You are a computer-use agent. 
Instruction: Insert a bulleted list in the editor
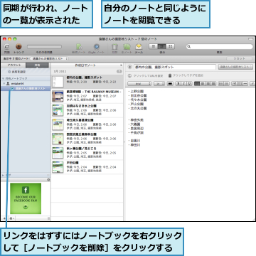click(220, 83)
